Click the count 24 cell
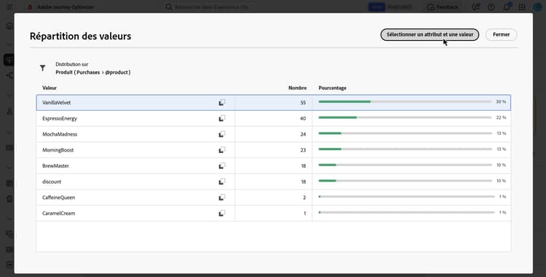The width and height of the screenshot is (546, 277). pyautogui.click(x=273, y=134)
